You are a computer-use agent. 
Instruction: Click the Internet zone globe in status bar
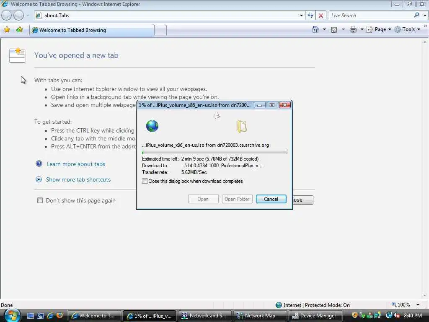[279, 305]
